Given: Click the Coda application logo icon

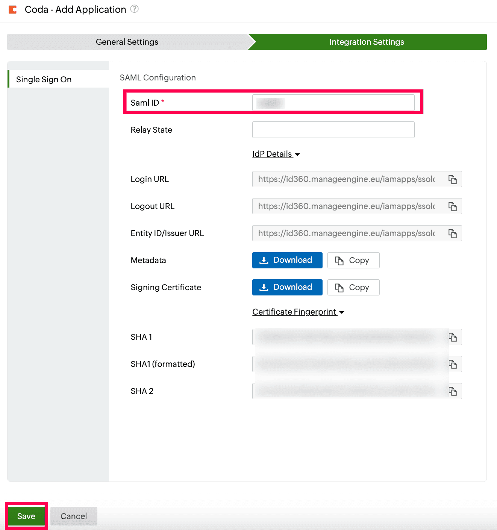Looking at the screenshot, I should tap(13, 9).
